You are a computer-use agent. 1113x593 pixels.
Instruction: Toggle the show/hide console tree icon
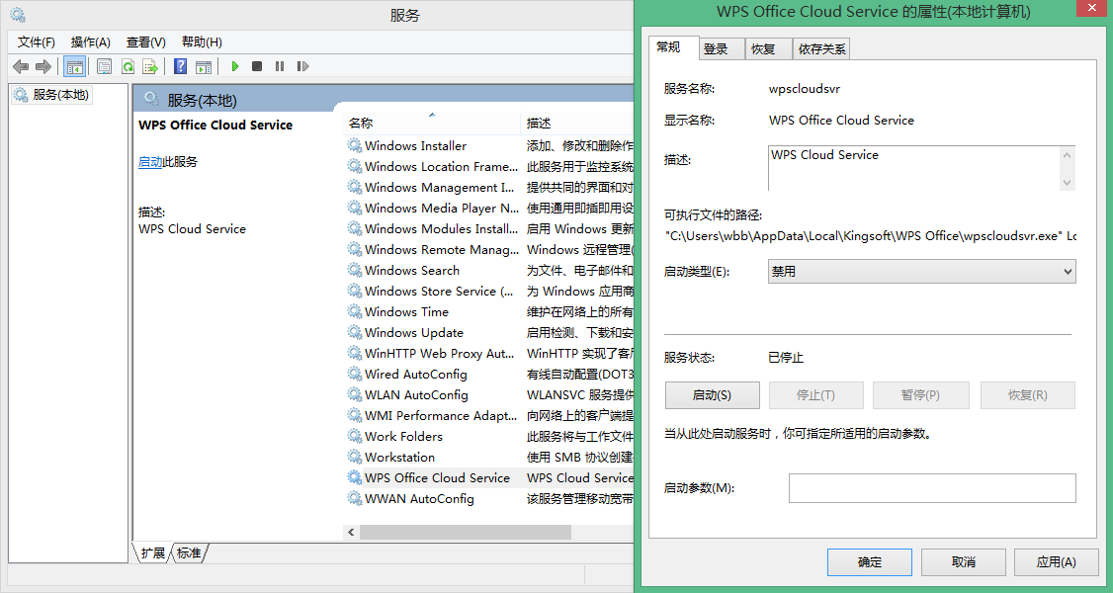pos(74,66)
